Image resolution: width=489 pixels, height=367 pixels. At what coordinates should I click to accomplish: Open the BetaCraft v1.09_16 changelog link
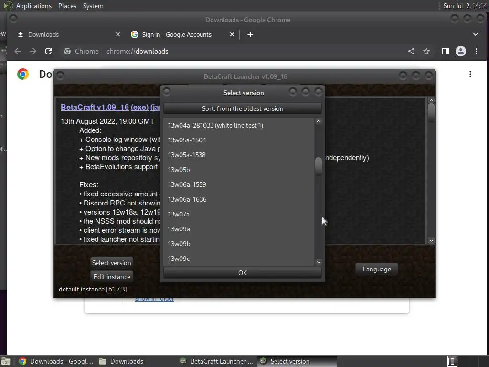[95, 107]
